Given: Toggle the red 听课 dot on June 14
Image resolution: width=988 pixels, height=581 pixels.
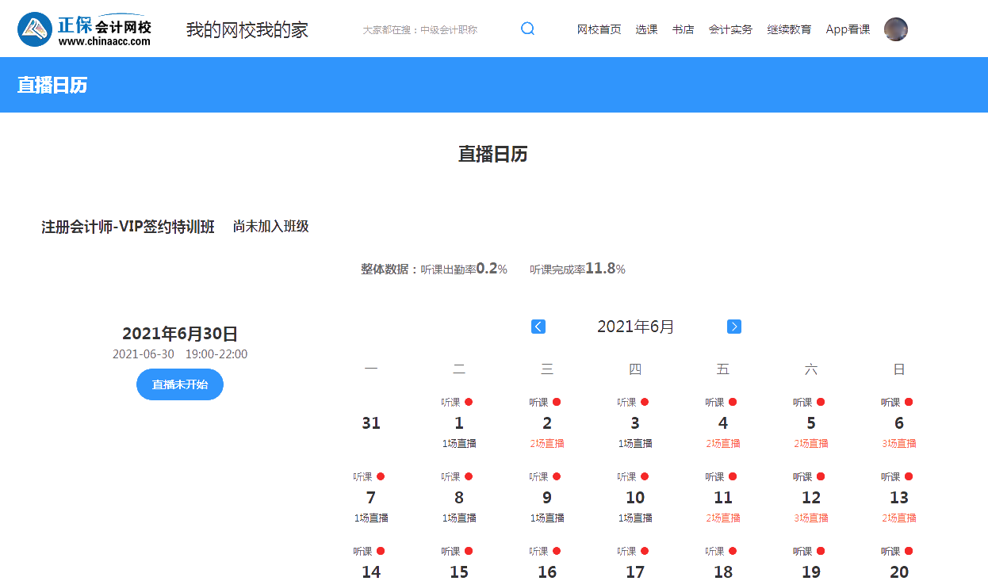Looking at the screenshot, I should tap(381, 550).
